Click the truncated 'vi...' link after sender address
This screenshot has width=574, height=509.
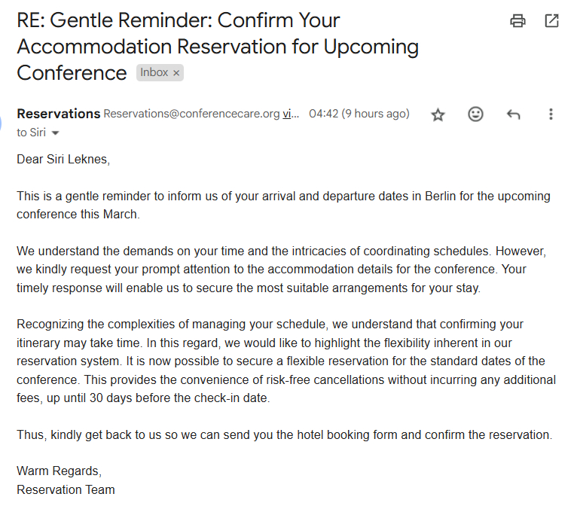tap(291, 114)
